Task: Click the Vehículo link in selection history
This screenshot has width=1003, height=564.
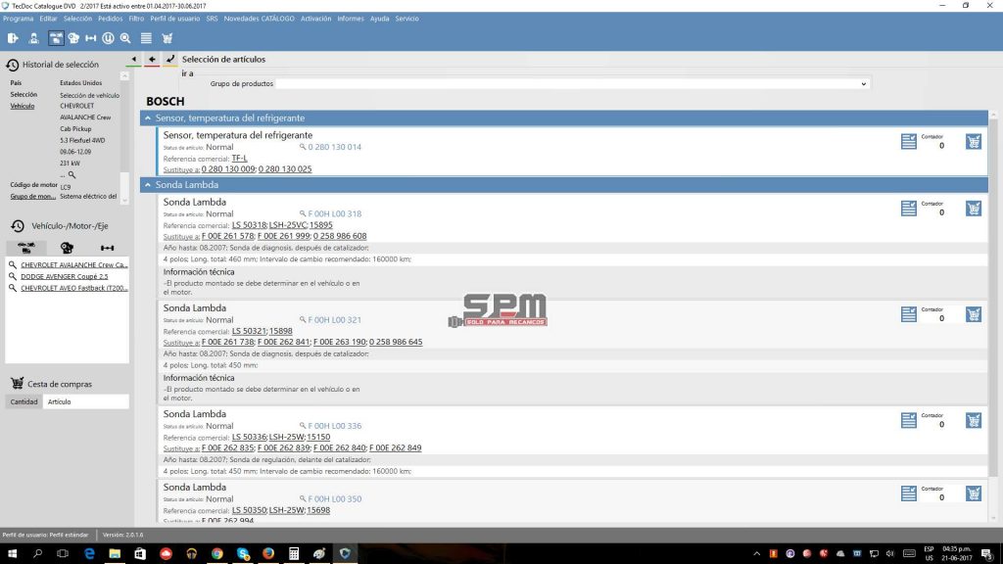Action: point(23,106)
